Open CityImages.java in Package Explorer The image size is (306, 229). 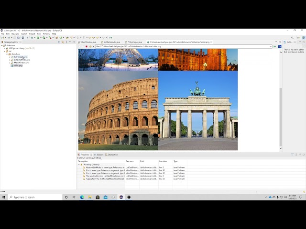(21, 57)
